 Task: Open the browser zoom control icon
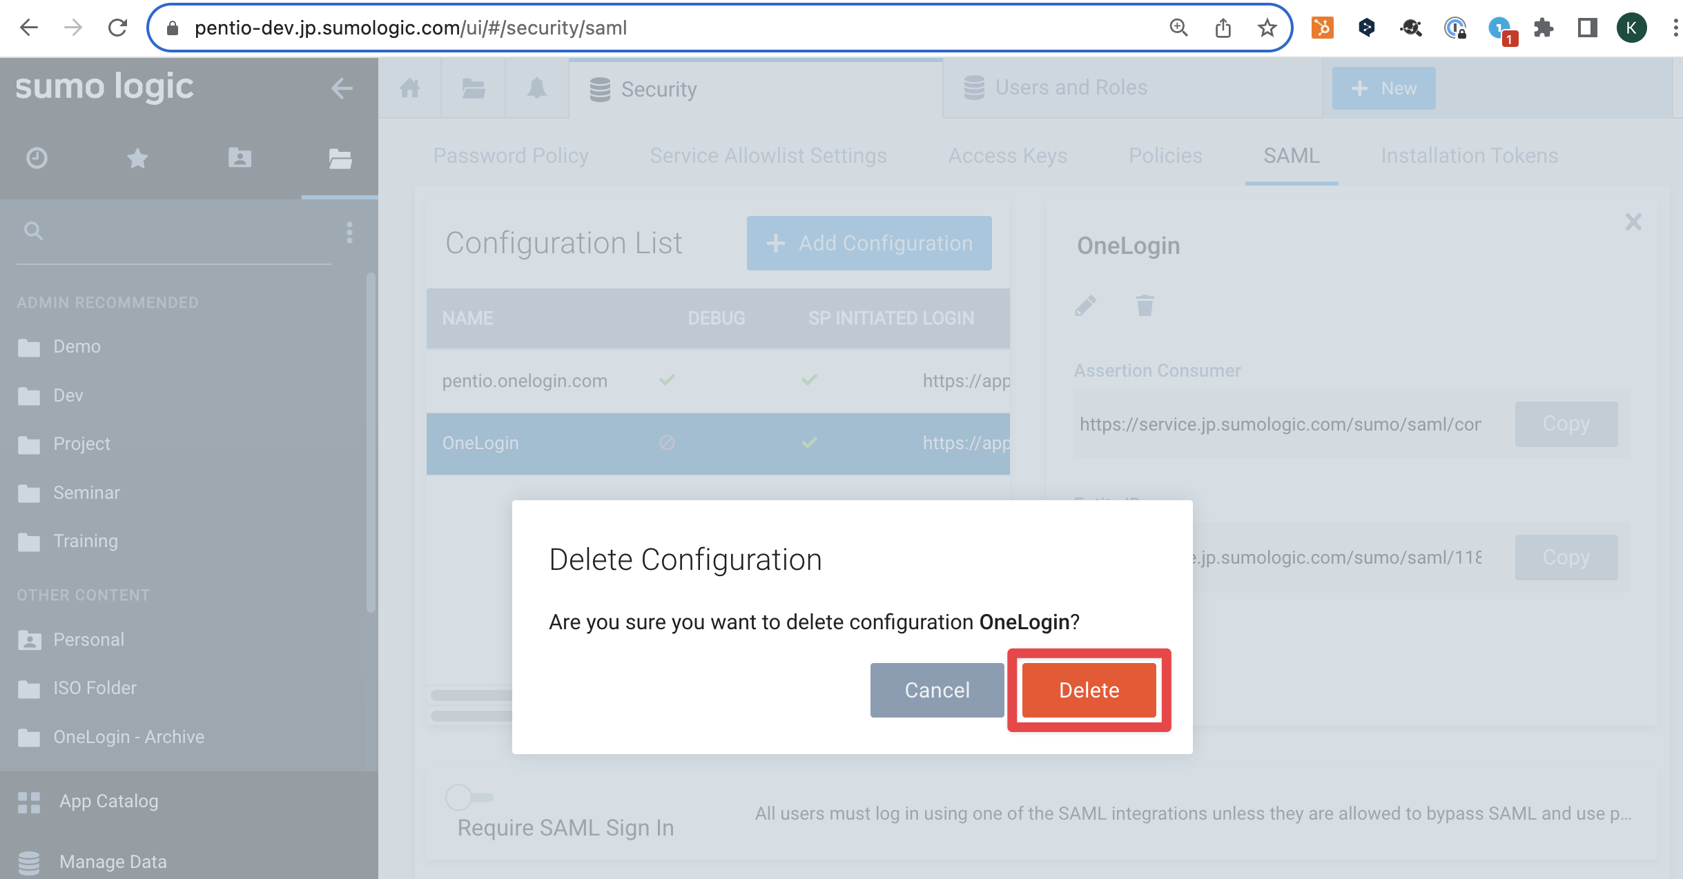tap(1178, 28)
